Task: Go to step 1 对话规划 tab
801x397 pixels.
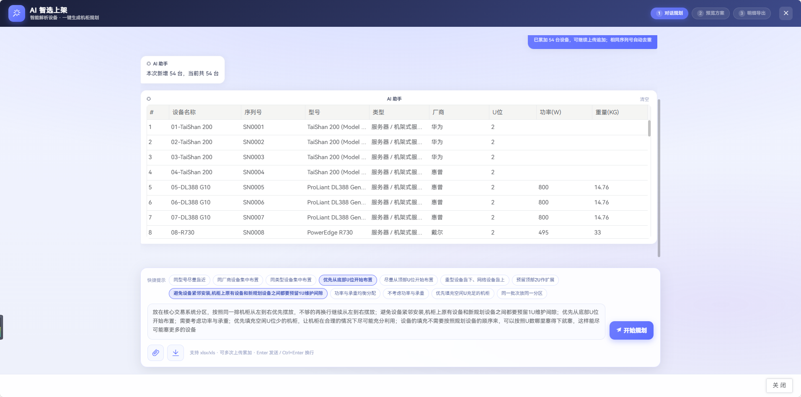Action: pyautogui.click(x=669, y=13)
